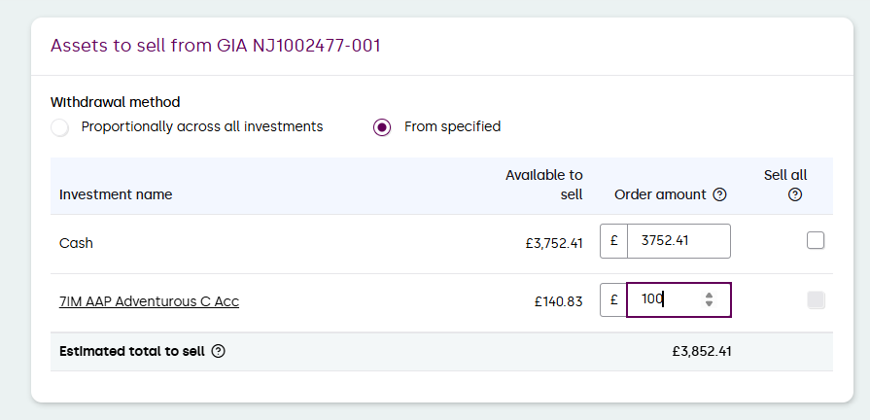Click the £ prefix in 7IM row
Screen dimensions: 870x420
pyautogui.click(x=614, y=300)
